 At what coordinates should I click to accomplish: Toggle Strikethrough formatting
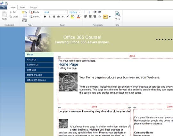tap(59, 17)
